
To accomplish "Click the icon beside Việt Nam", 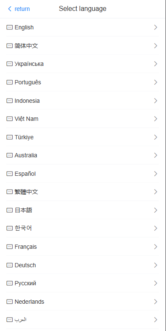I will point(10,119).
